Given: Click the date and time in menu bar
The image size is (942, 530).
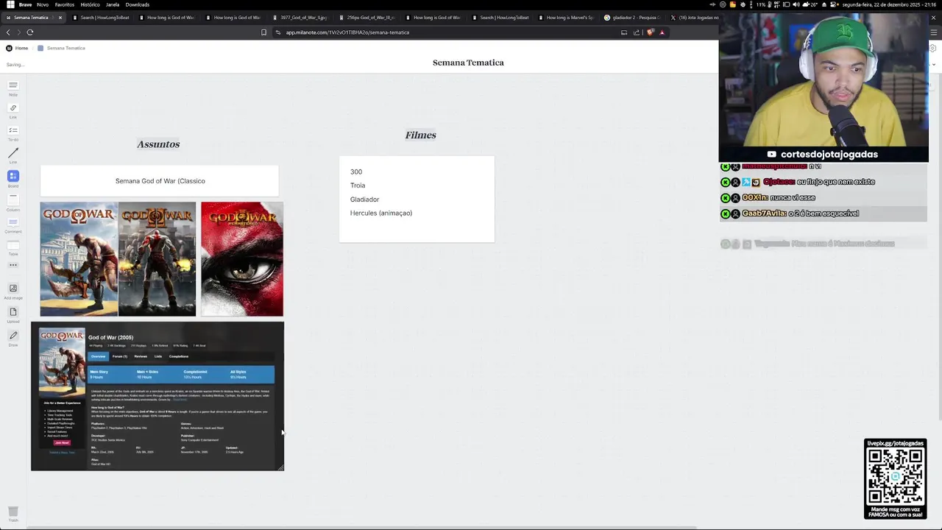Looking at the screenshot, I should click(x=890, y=4).
